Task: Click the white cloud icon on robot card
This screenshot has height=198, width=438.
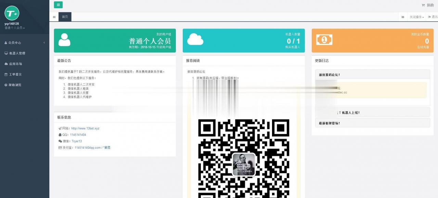Action: [195, 39]
